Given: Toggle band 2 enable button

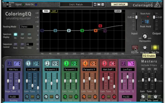Looking at the screenshot, I should point(47,63).
